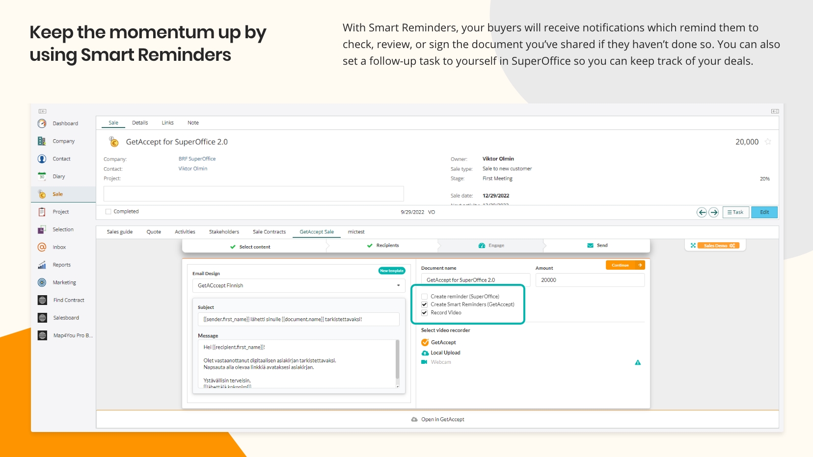Open the Reports chart icon
Image resolution: width=813 pixels, height=457 pixels.
(x=42, y=265)
